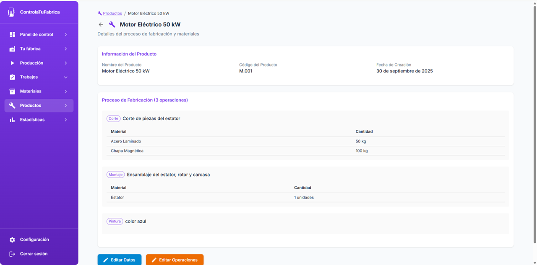Click the ControlaTuFabrica logo icon
The image size is (537, 265).
(x=11, y=12)
